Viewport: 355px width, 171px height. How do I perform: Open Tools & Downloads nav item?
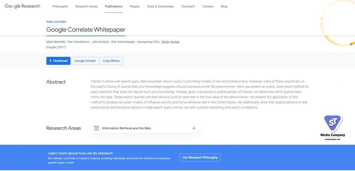point(160,6)
